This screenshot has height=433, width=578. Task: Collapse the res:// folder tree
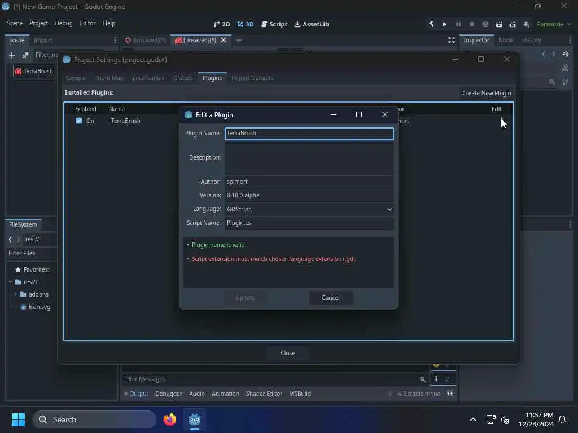coord(10,282)
